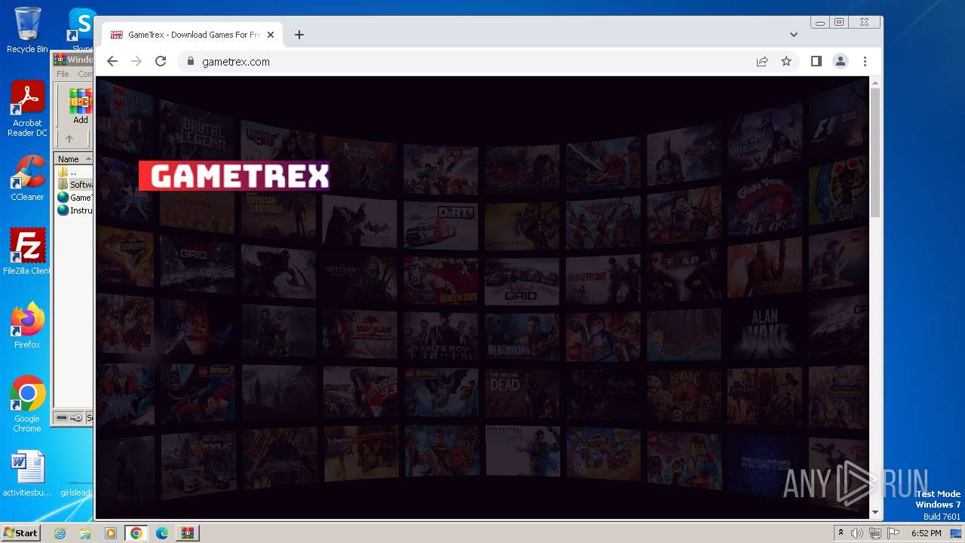965x543 pixels.
Task: Select the Game file row in WinRAR
Action: (x=74, y=198)
